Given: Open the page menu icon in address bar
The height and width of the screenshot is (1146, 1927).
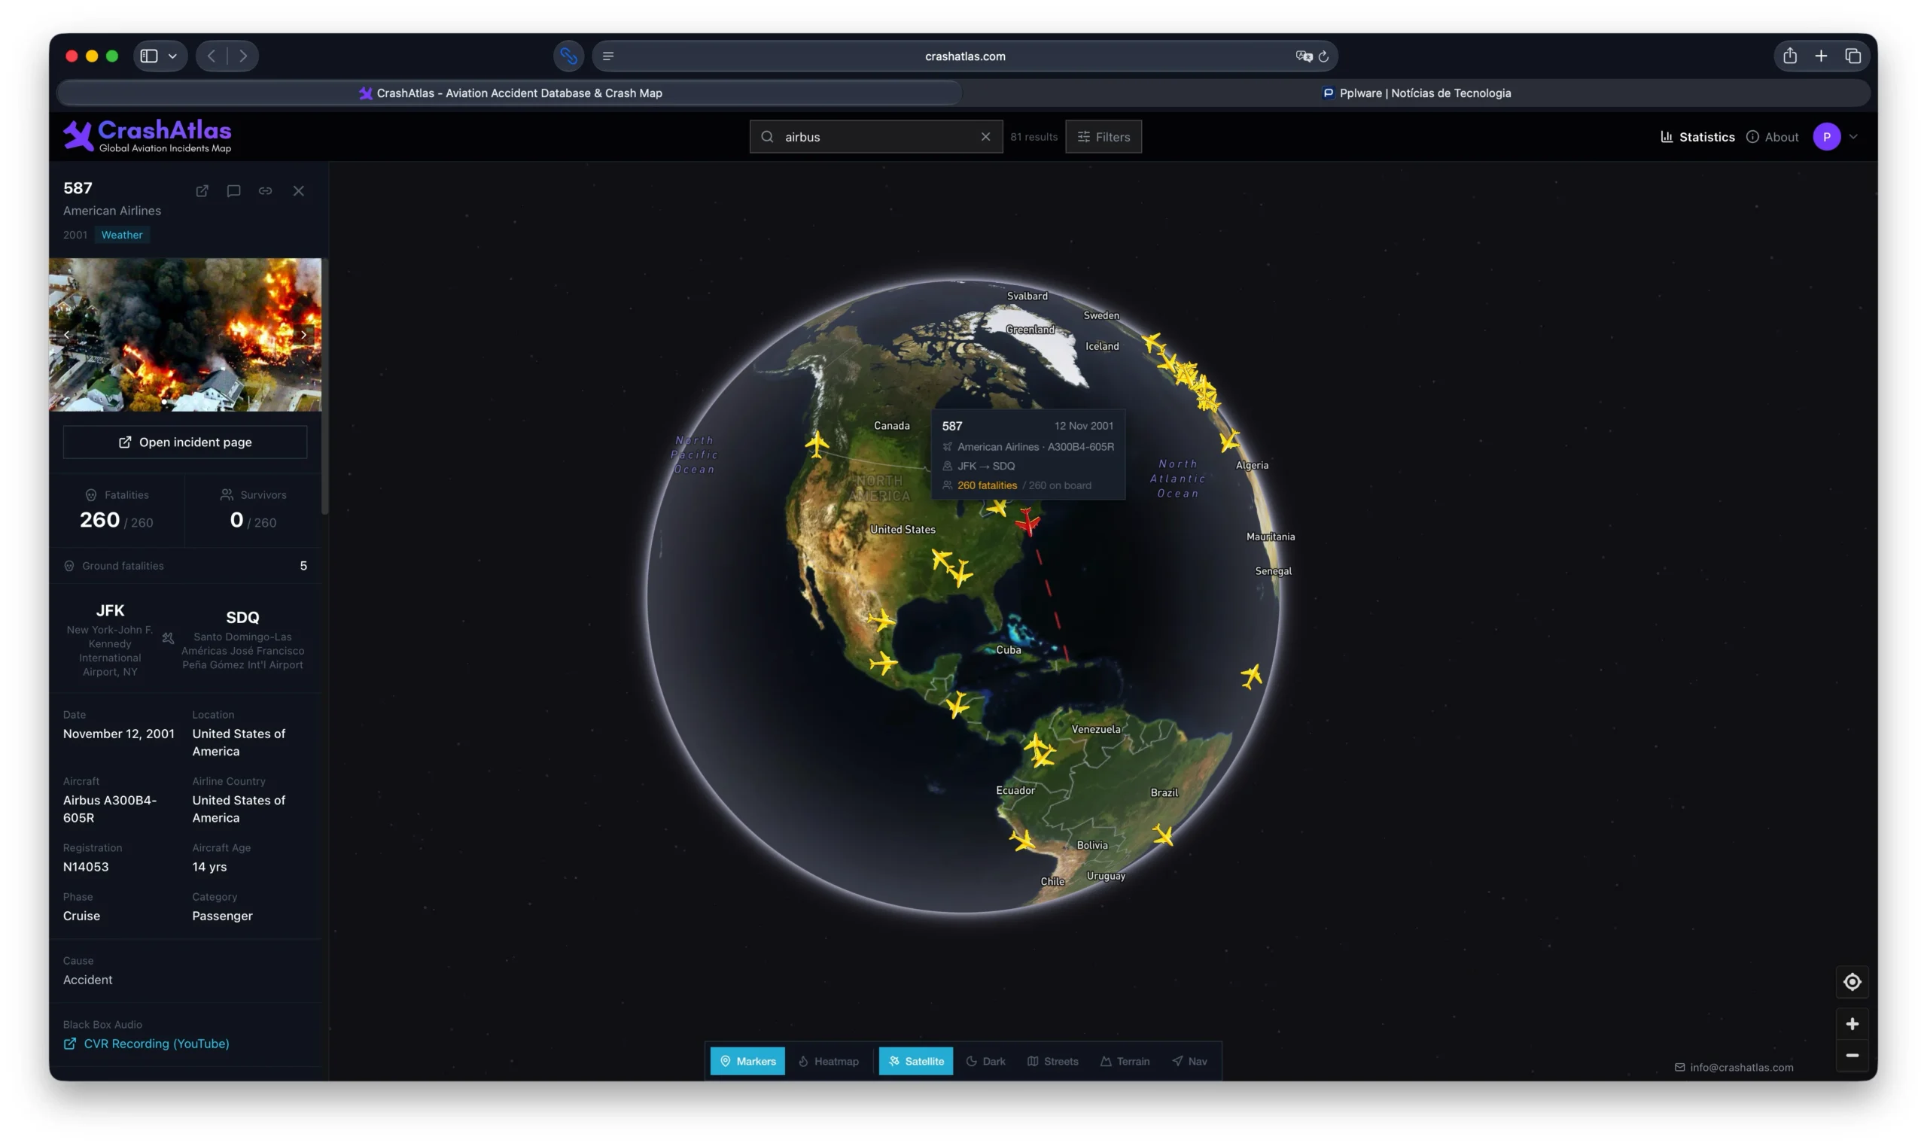Looking at the screenshot, I should (608, 56).
